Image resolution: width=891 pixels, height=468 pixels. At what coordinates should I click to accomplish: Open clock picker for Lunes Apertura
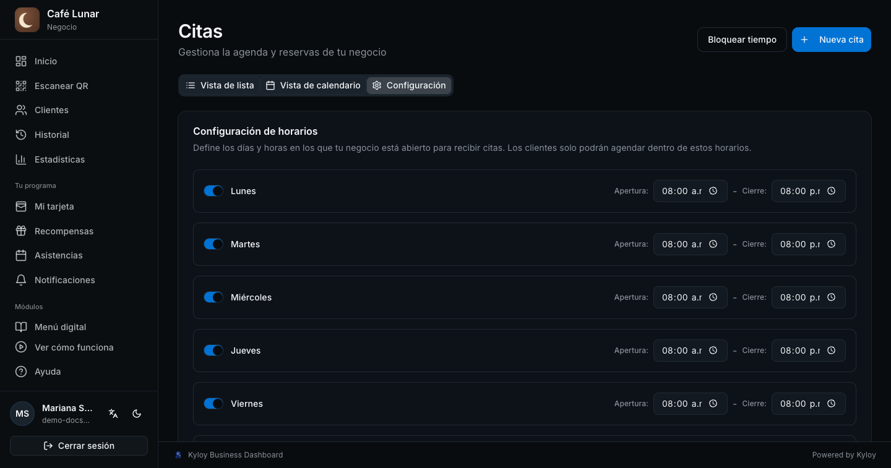[x=713, y=191]
